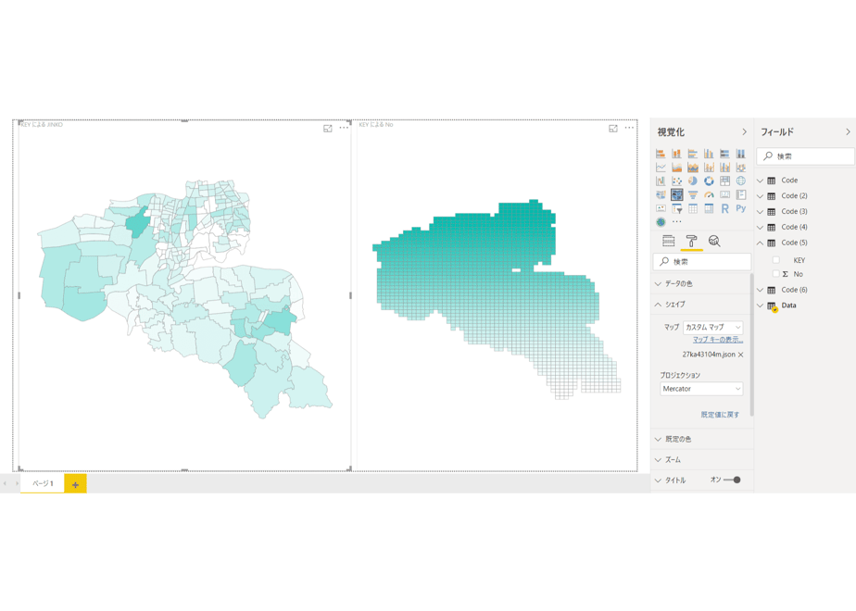Select the 100% stacked column chart visual

[741, 154]
